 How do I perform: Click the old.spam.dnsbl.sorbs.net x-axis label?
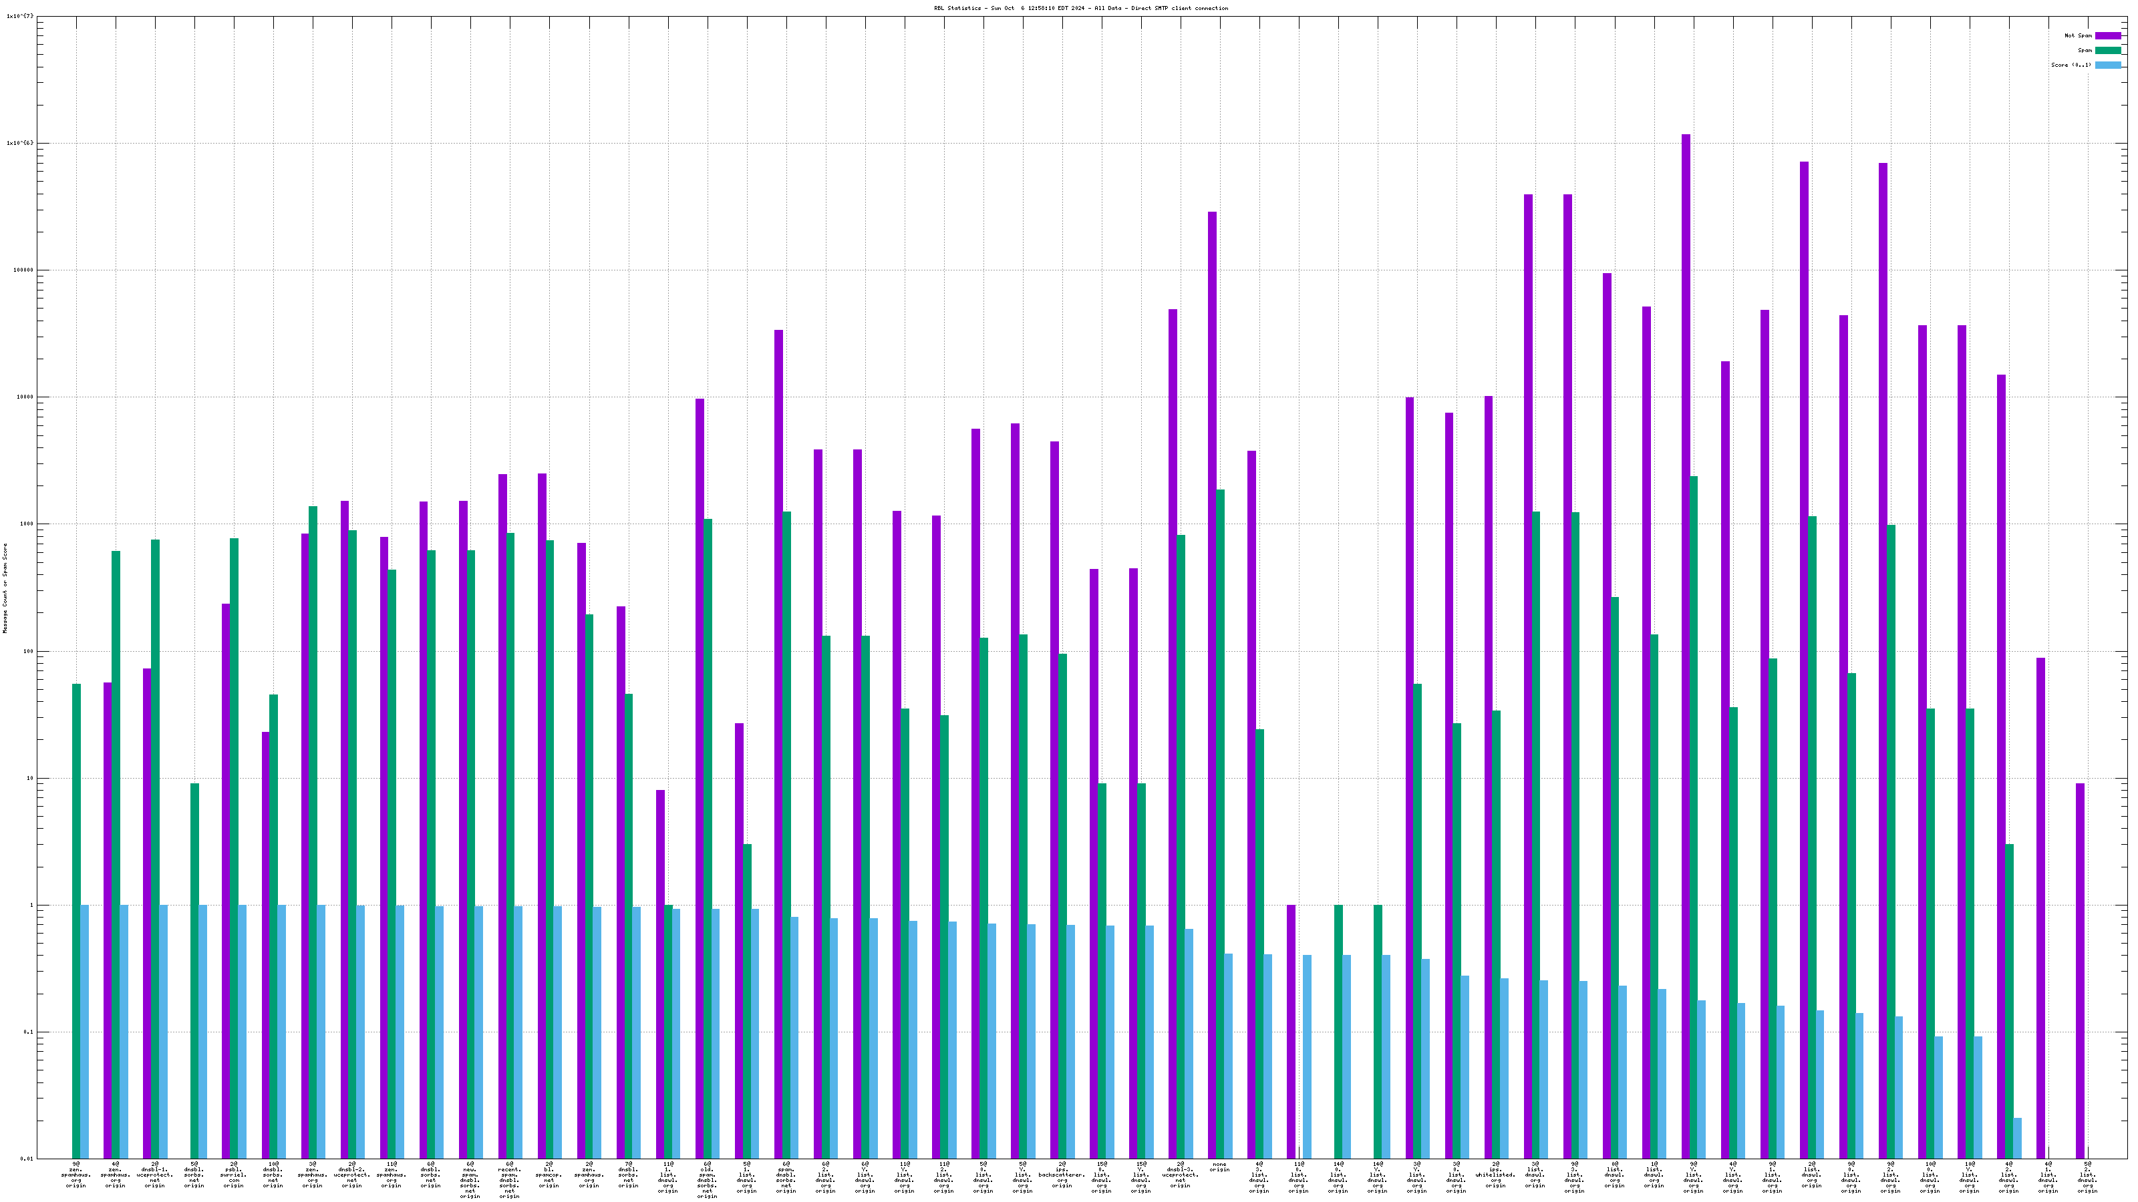(x=707, y=1179)
